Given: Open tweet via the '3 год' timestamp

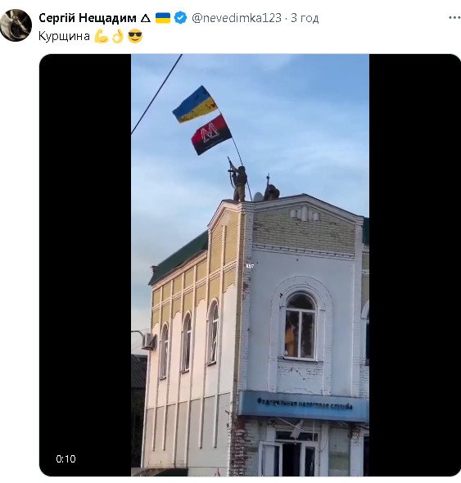Looking at the screenshot, I should click(305, 18).
